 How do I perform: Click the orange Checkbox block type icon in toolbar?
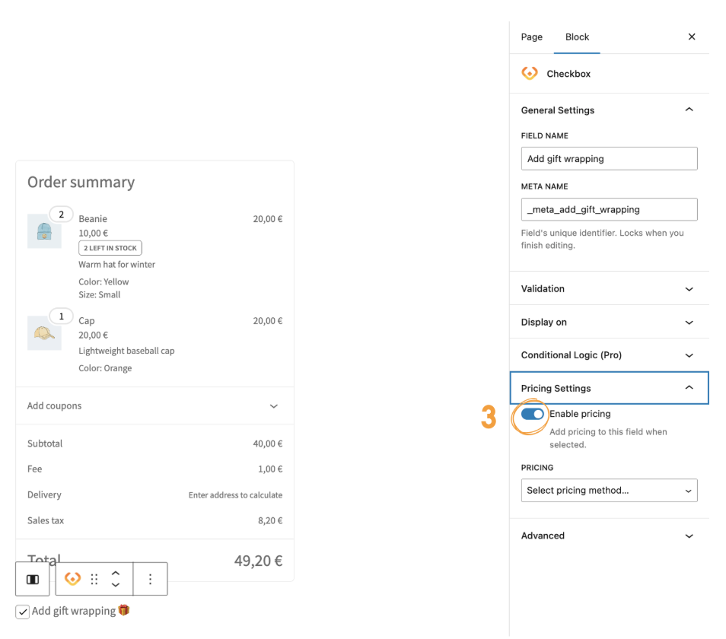[x=73, y=580]
